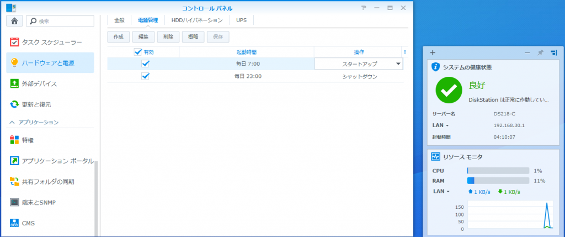This screenshot has height=237, width=565.
Task: Click the システムの健康状態 title
Action: (x=467, y=67)
